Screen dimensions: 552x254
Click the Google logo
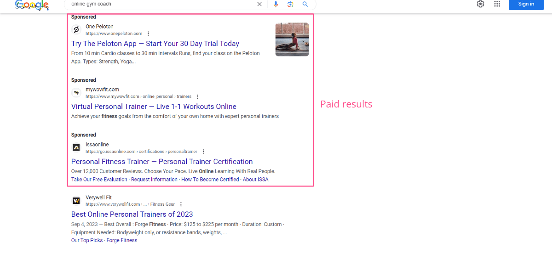32,5
